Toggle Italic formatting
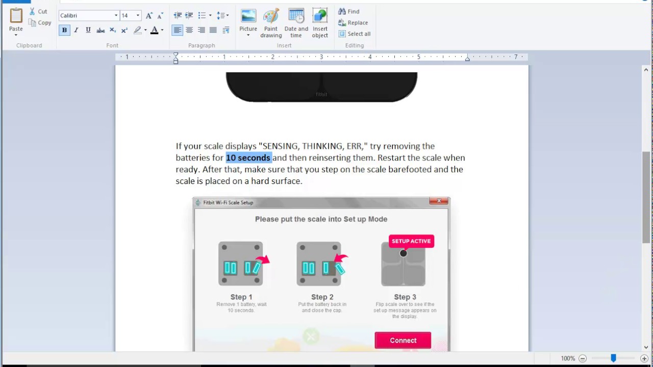 [x=76, y=30]
